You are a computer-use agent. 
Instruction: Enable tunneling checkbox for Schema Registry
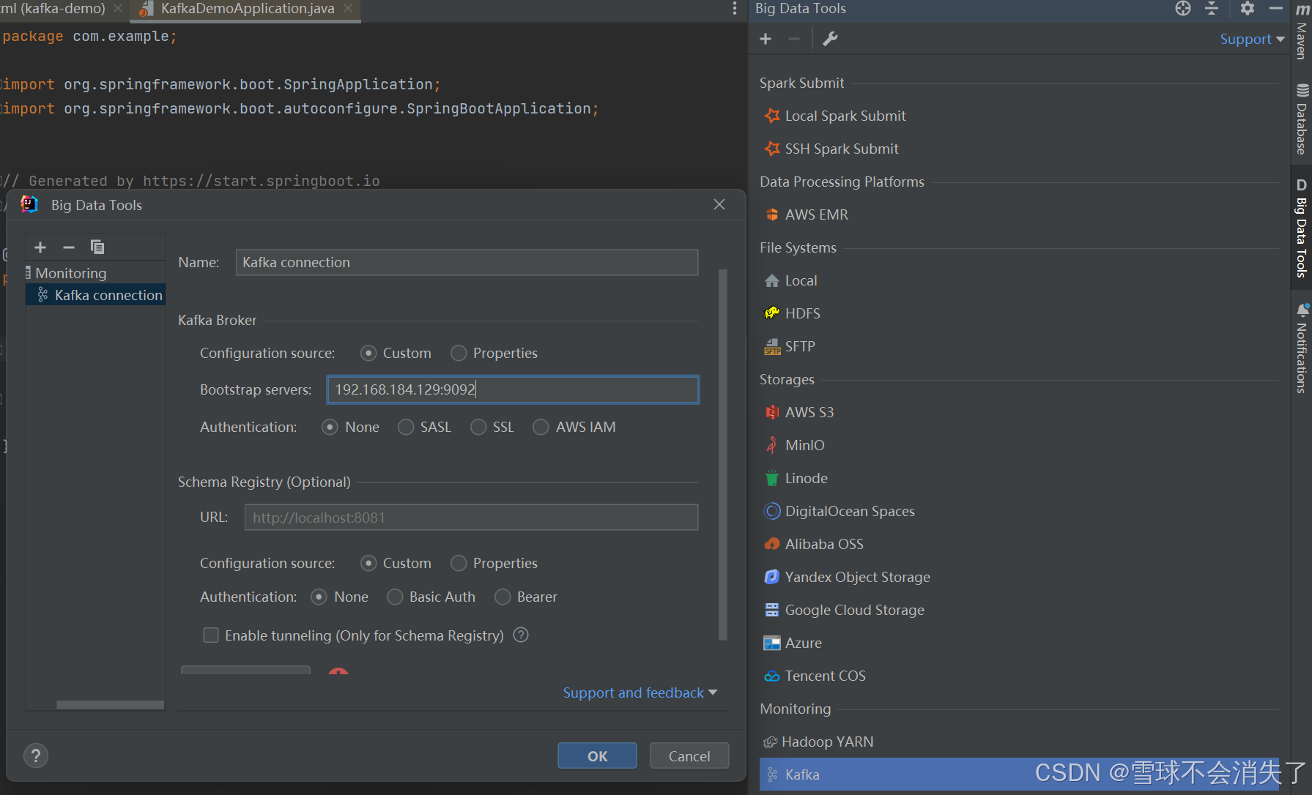(211, 635)
